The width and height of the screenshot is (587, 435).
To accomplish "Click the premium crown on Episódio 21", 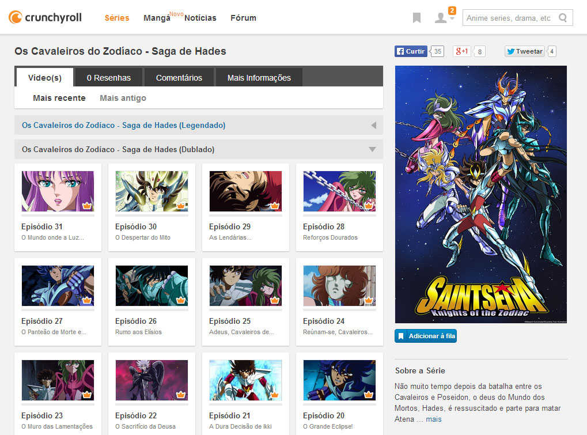I will pos(275,394).
